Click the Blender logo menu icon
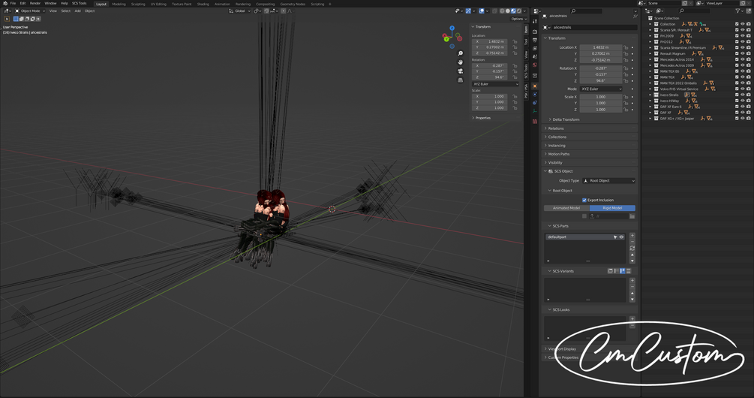This screenshot has height=398, width=754. pos(5,3)
